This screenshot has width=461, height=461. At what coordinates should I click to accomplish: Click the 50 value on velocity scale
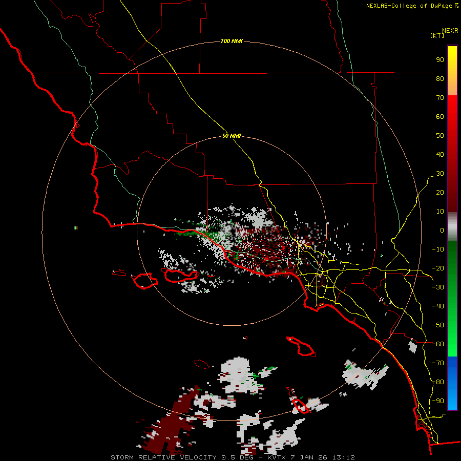(x=440, y=136)
